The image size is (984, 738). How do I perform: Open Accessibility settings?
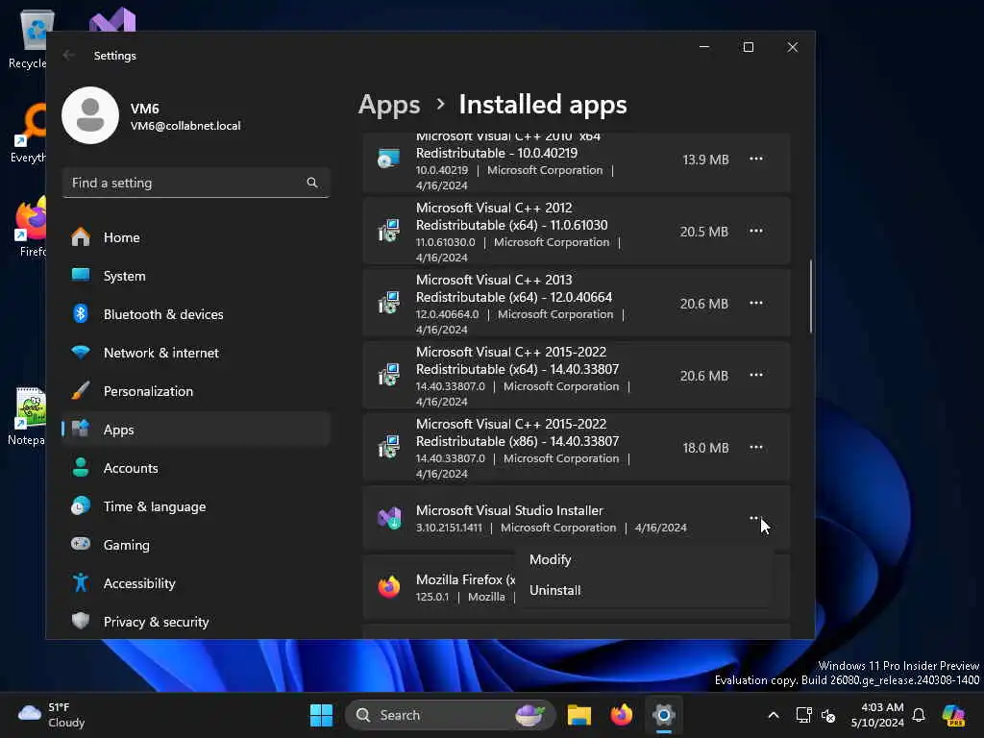[x=196, y=583]
